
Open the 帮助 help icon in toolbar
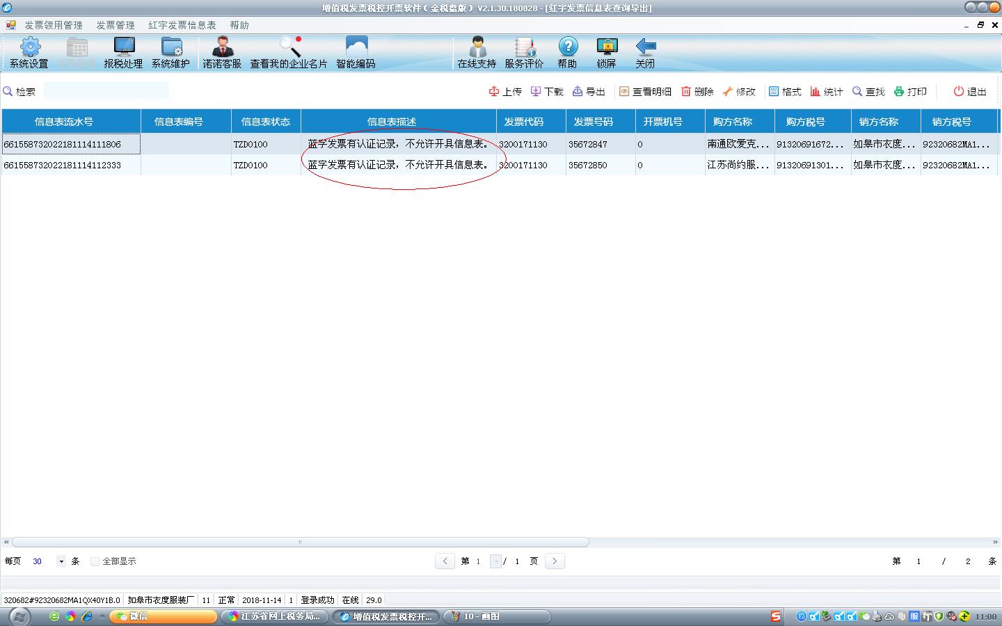567,52
